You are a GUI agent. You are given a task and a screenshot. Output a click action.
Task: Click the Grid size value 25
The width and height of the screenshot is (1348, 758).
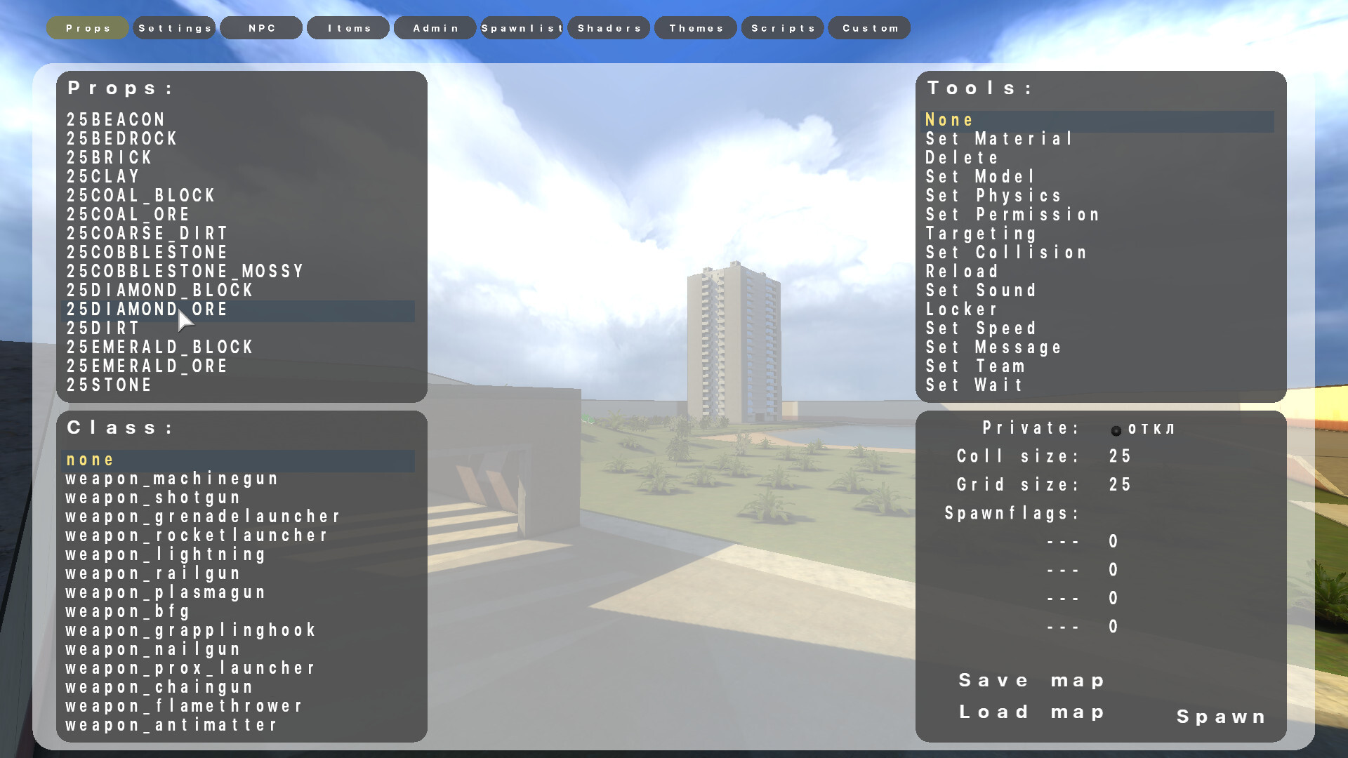1121,485
